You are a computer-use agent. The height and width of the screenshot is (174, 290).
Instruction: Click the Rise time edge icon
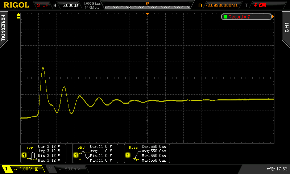[x=136, y=156]
